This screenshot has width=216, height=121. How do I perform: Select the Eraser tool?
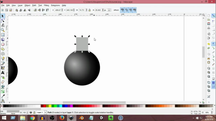point(3,82)
